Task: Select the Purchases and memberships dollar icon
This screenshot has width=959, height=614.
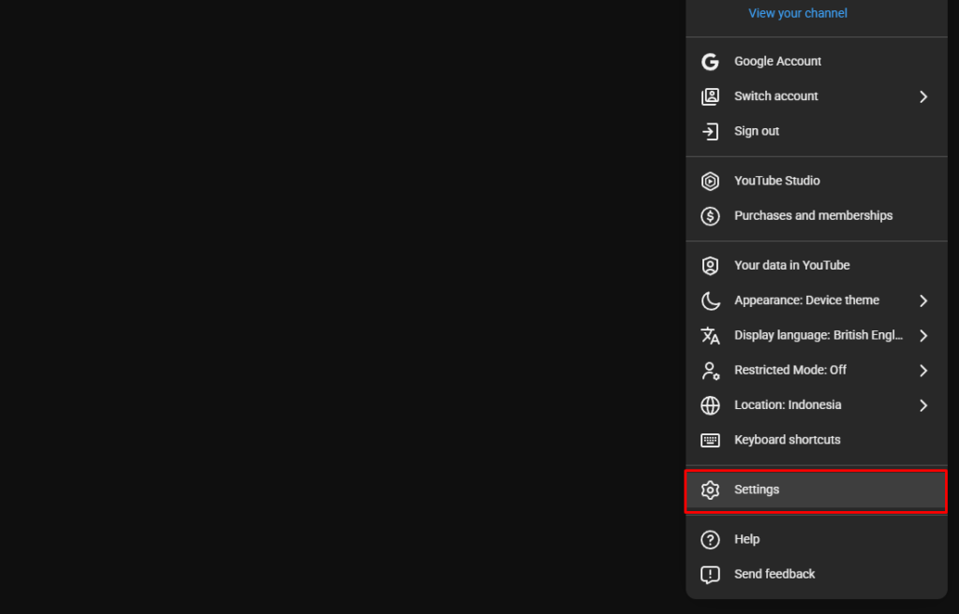Action: (710, 215)
